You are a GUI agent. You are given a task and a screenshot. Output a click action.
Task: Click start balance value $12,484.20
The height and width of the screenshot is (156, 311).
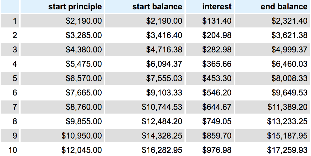[x=162, y=121]
